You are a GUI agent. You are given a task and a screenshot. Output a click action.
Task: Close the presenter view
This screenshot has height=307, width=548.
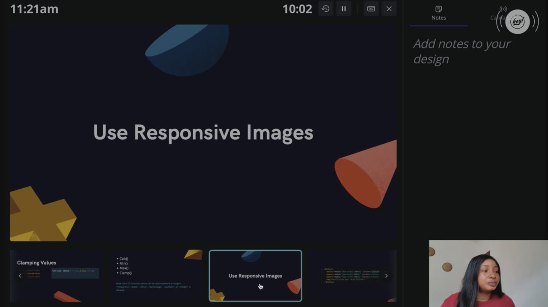389,9
